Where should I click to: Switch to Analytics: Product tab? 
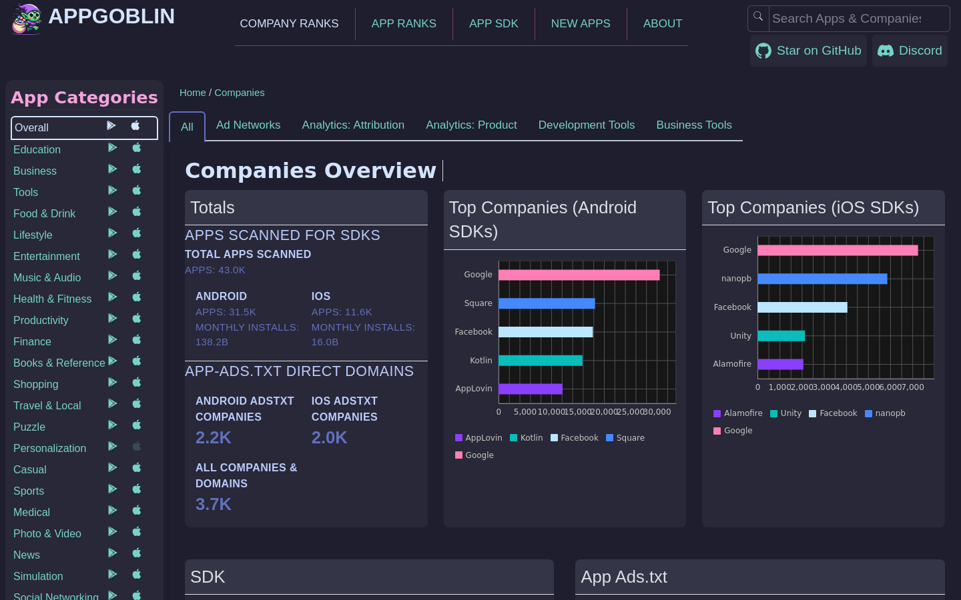pos(471,125)
